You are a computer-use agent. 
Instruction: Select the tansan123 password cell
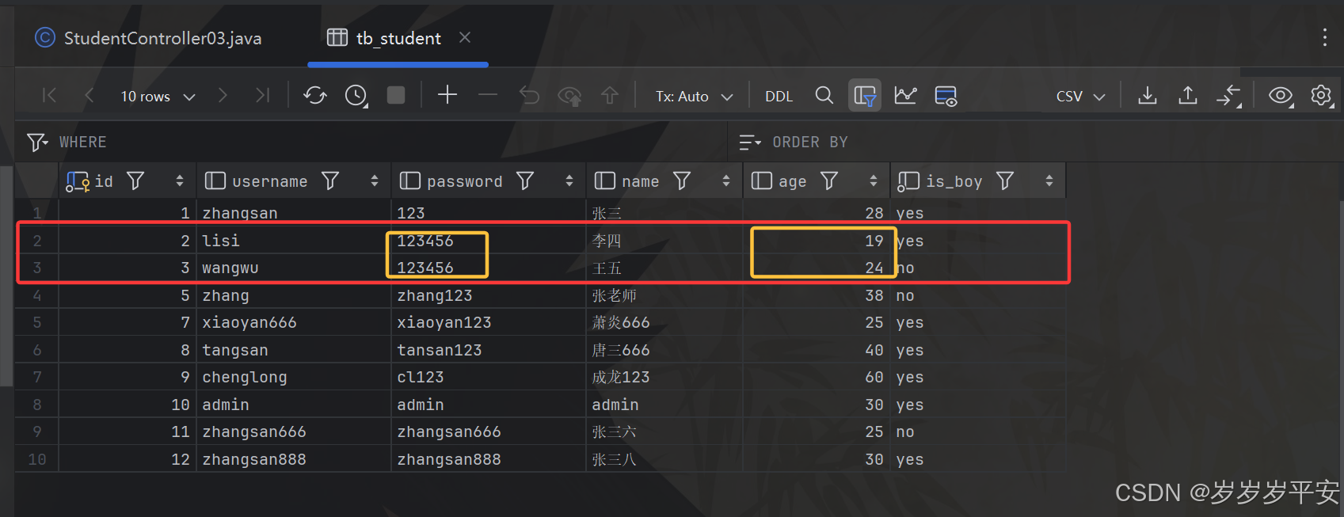tap(489, 350)
